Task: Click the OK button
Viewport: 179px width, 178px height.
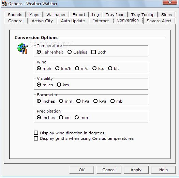Action: click(81, 170)
